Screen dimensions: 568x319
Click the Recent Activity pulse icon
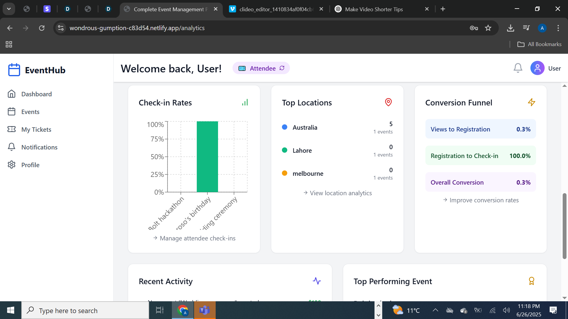click(317, 281)
